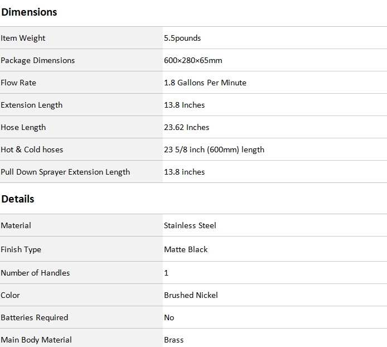Select the Number of Handles label

tap(35, 273)
